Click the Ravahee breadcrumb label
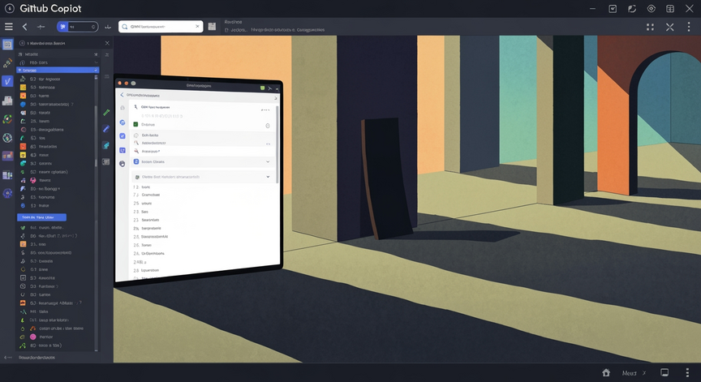This screenshot has height=382, width=701. 233,22
